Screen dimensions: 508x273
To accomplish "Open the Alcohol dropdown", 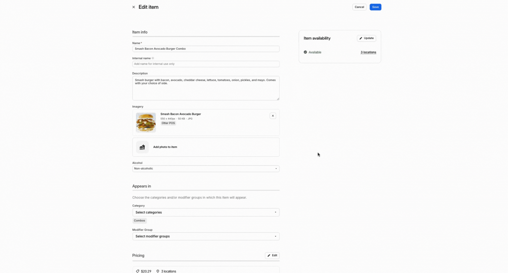I will tap(206, 169).
